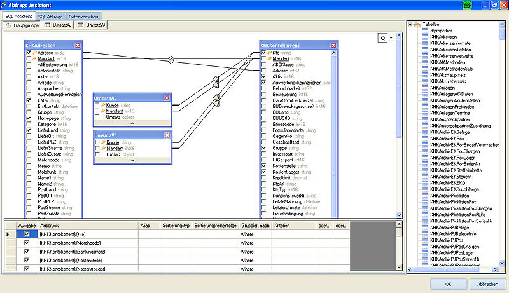The image size is (509, 293).
Task: Toggle Ausgabe checkbox for [KHKKontokorrent].[Matchcode] row
Action: [x=27, y=242]
